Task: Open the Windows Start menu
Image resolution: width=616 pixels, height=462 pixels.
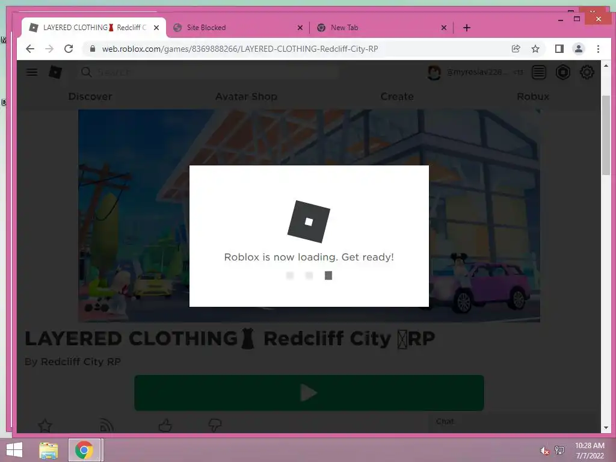Action: pyautogui.click(x=14, y=450)
